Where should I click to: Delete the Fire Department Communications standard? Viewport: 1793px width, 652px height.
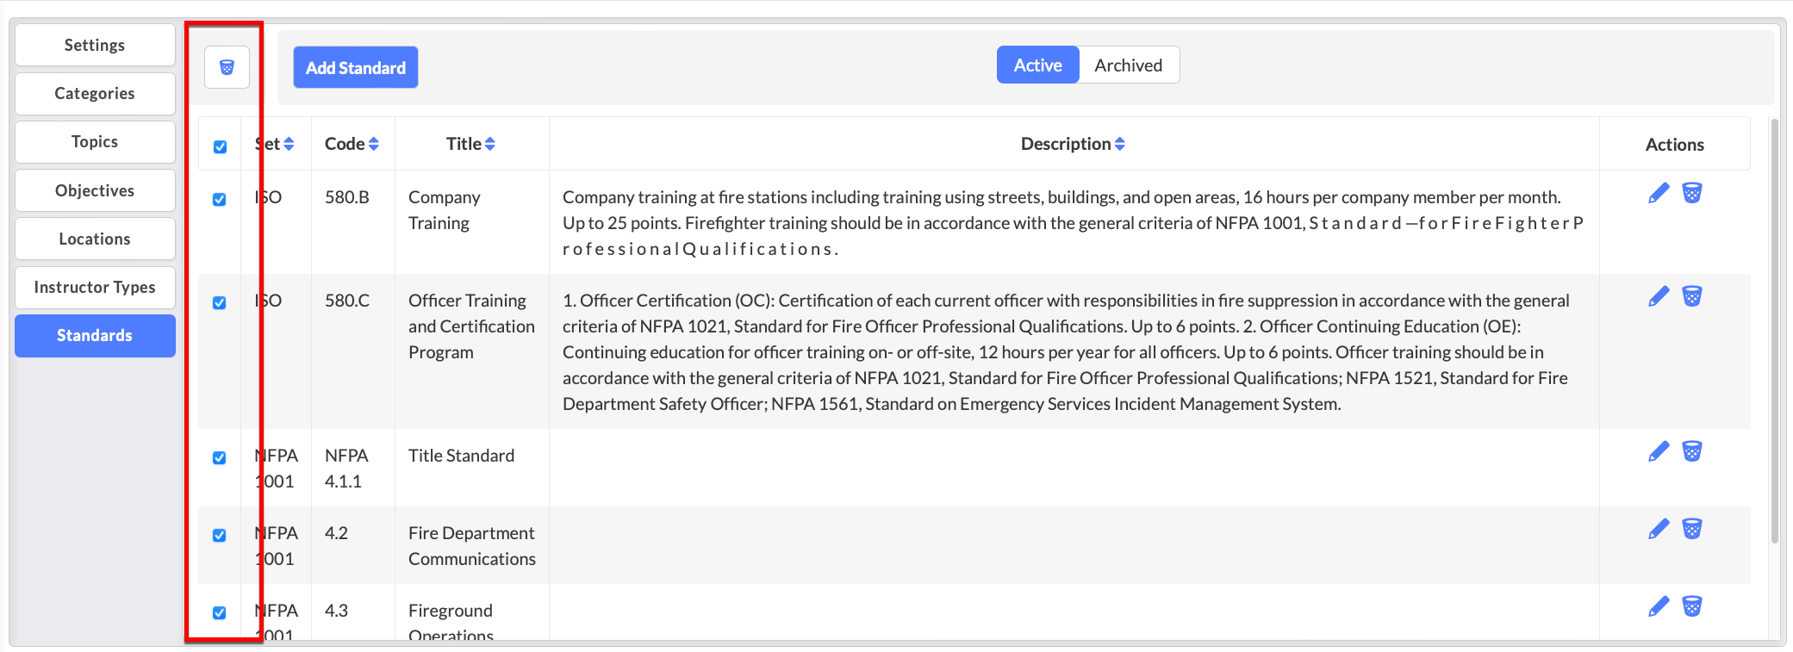1692,529
